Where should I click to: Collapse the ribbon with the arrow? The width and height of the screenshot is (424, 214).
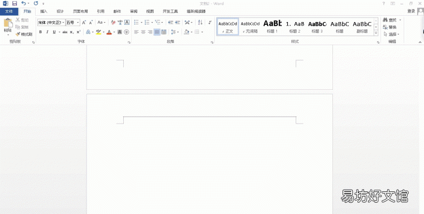point(420,42)
